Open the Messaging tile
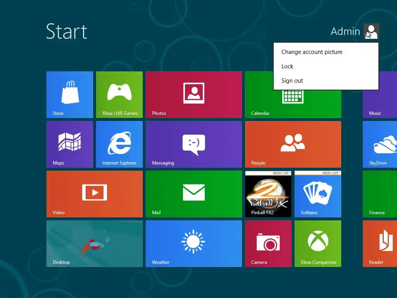This screenshot has height=298, width=397. pyautogui.click(x=194, y=144)
